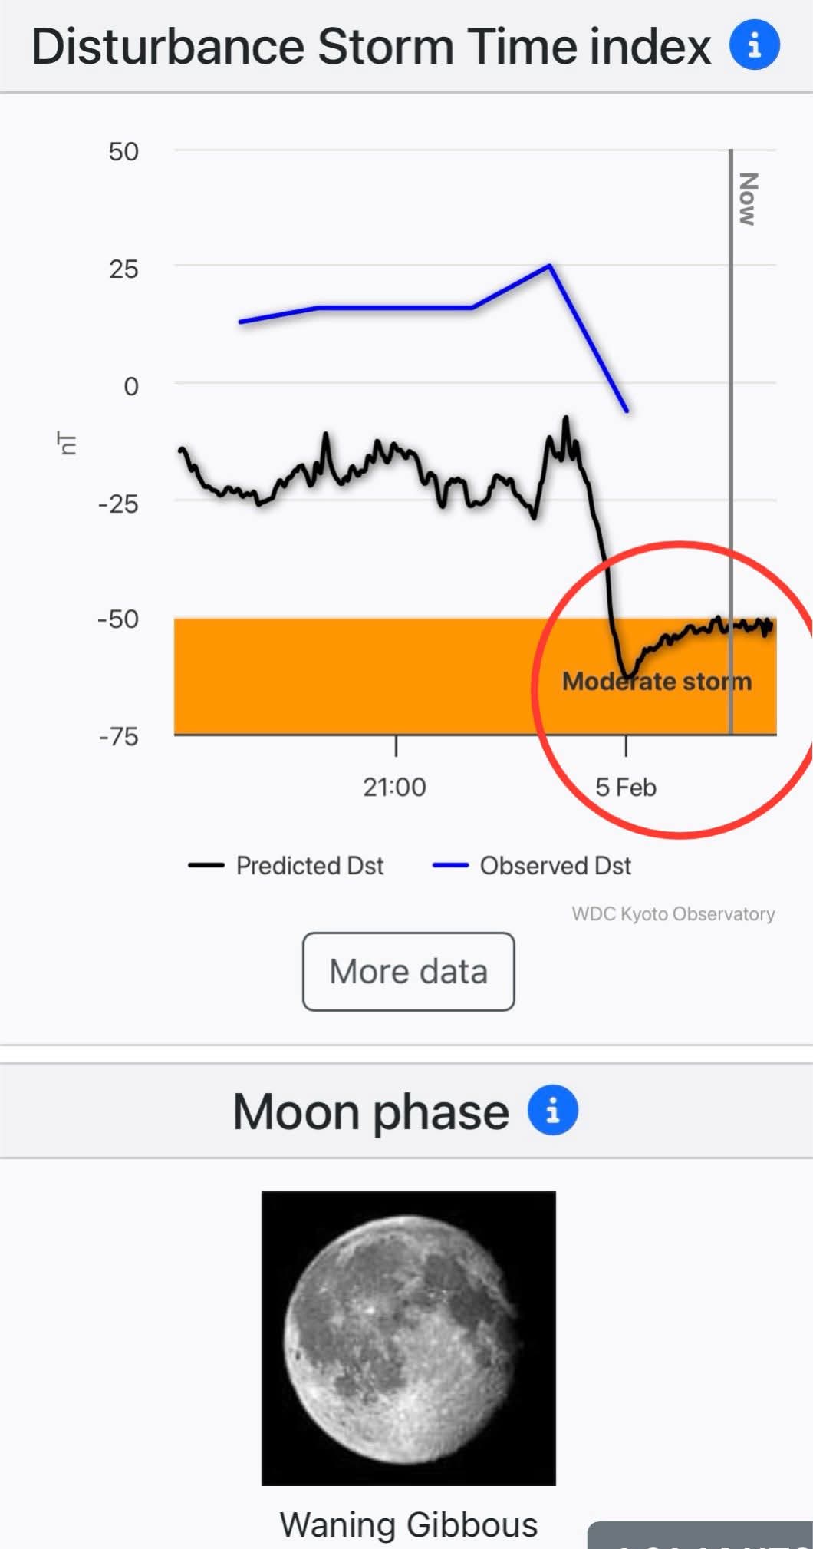
Task: Click the orange Moderate storm band label
Action: tap(657, 682)
